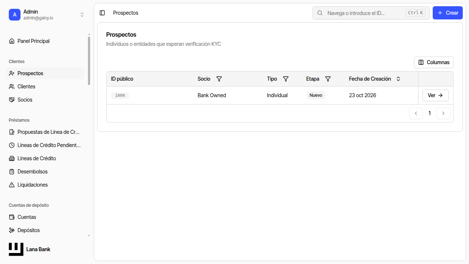This screenshot has width=469, height=264.
Task: Click the Individual type cell
Action: pos(277,95)
